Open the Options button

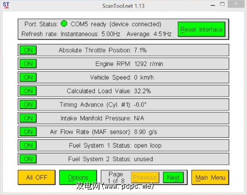coord(78,177)
